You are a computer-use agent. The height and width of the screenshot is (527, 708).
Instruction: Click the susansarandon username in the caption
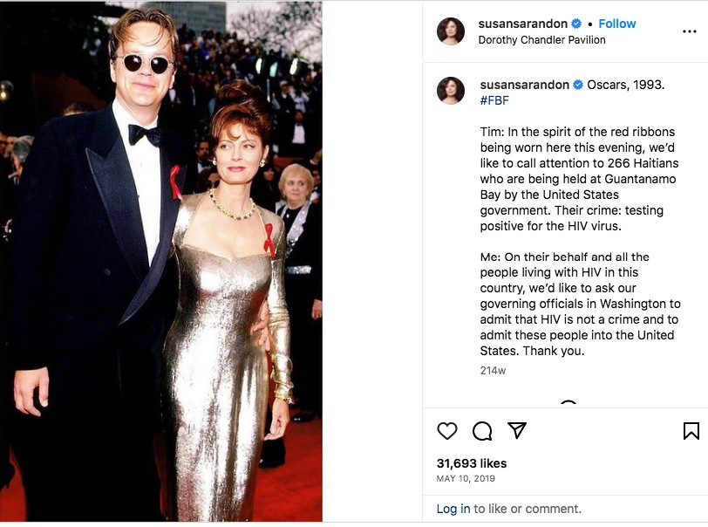coord(523,85)
